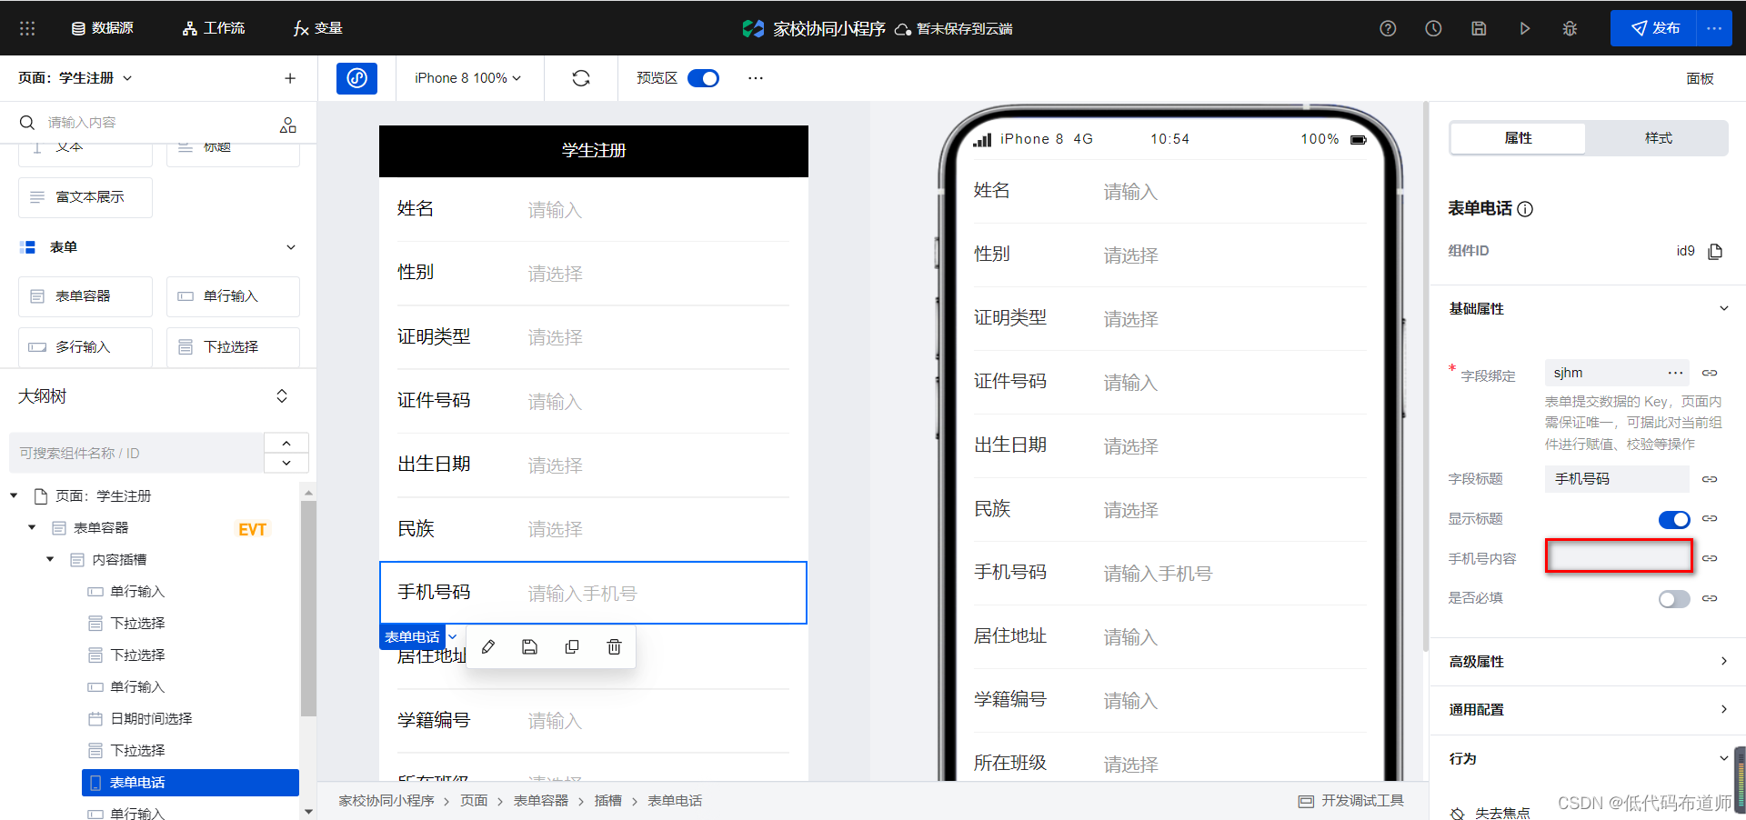Screen dimensions: 1746x820
Task: Toggle the 是否必填 switch
Action: pos(1674,598)
